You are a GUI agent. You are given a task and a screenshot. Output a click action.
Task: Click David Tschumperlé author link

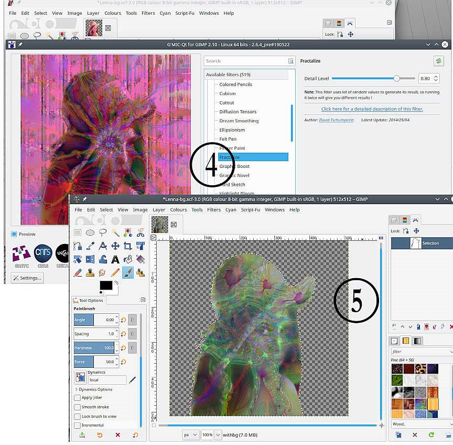336,120
